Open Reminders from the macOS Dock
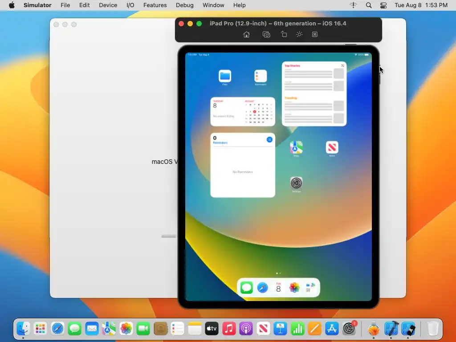The image size is (456, 342). click(177, 329)
